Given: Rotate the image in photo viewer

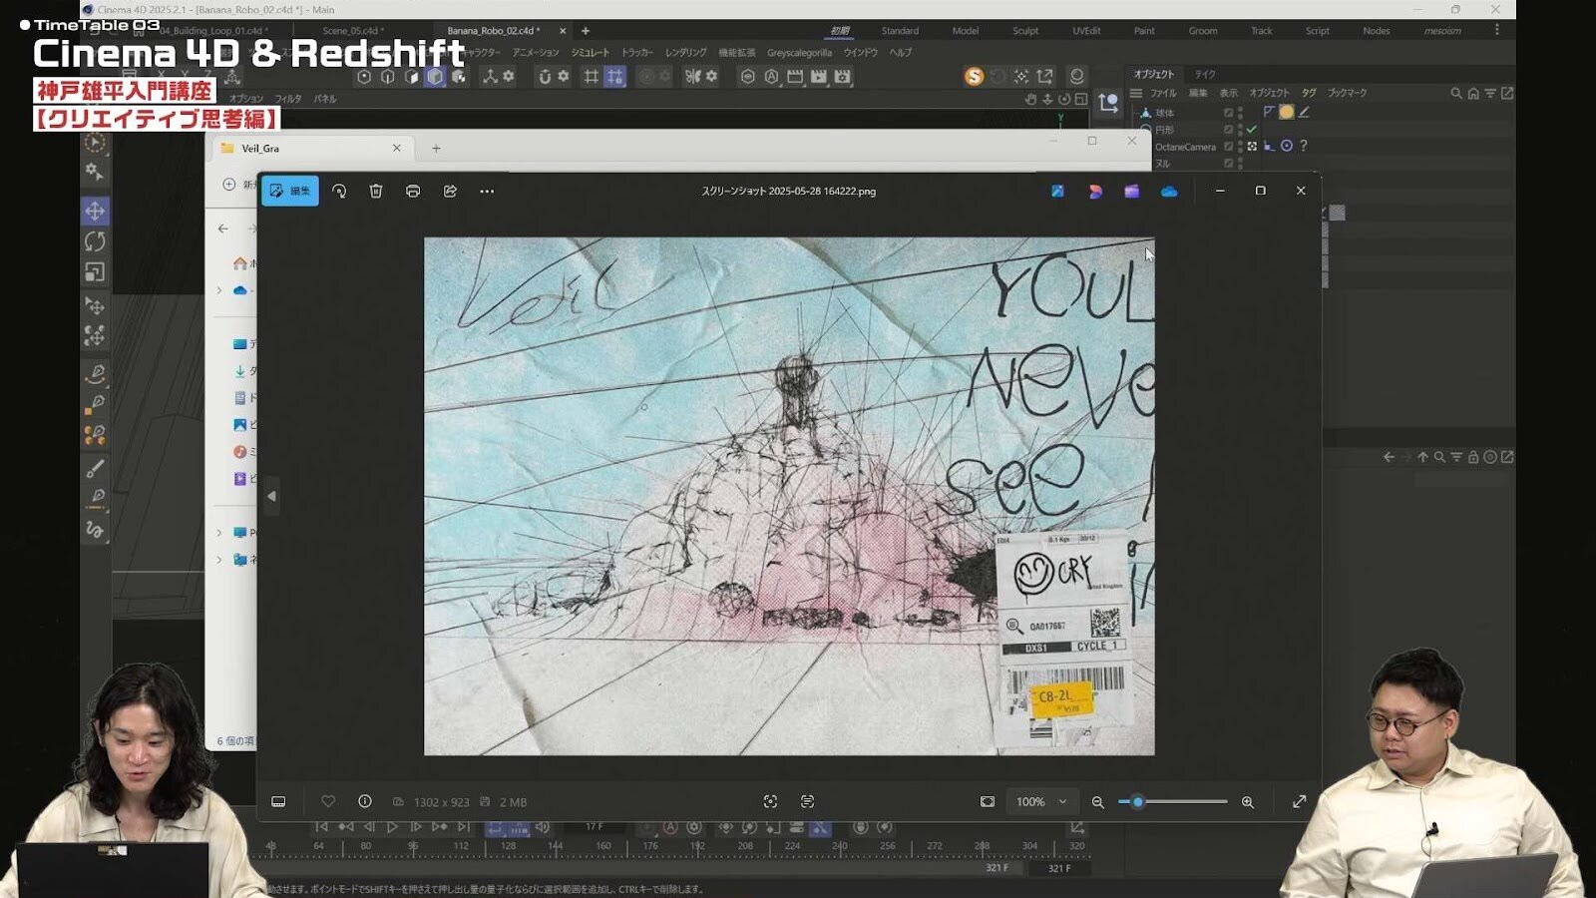Looking at the screenshot, I should pos(339,191).
